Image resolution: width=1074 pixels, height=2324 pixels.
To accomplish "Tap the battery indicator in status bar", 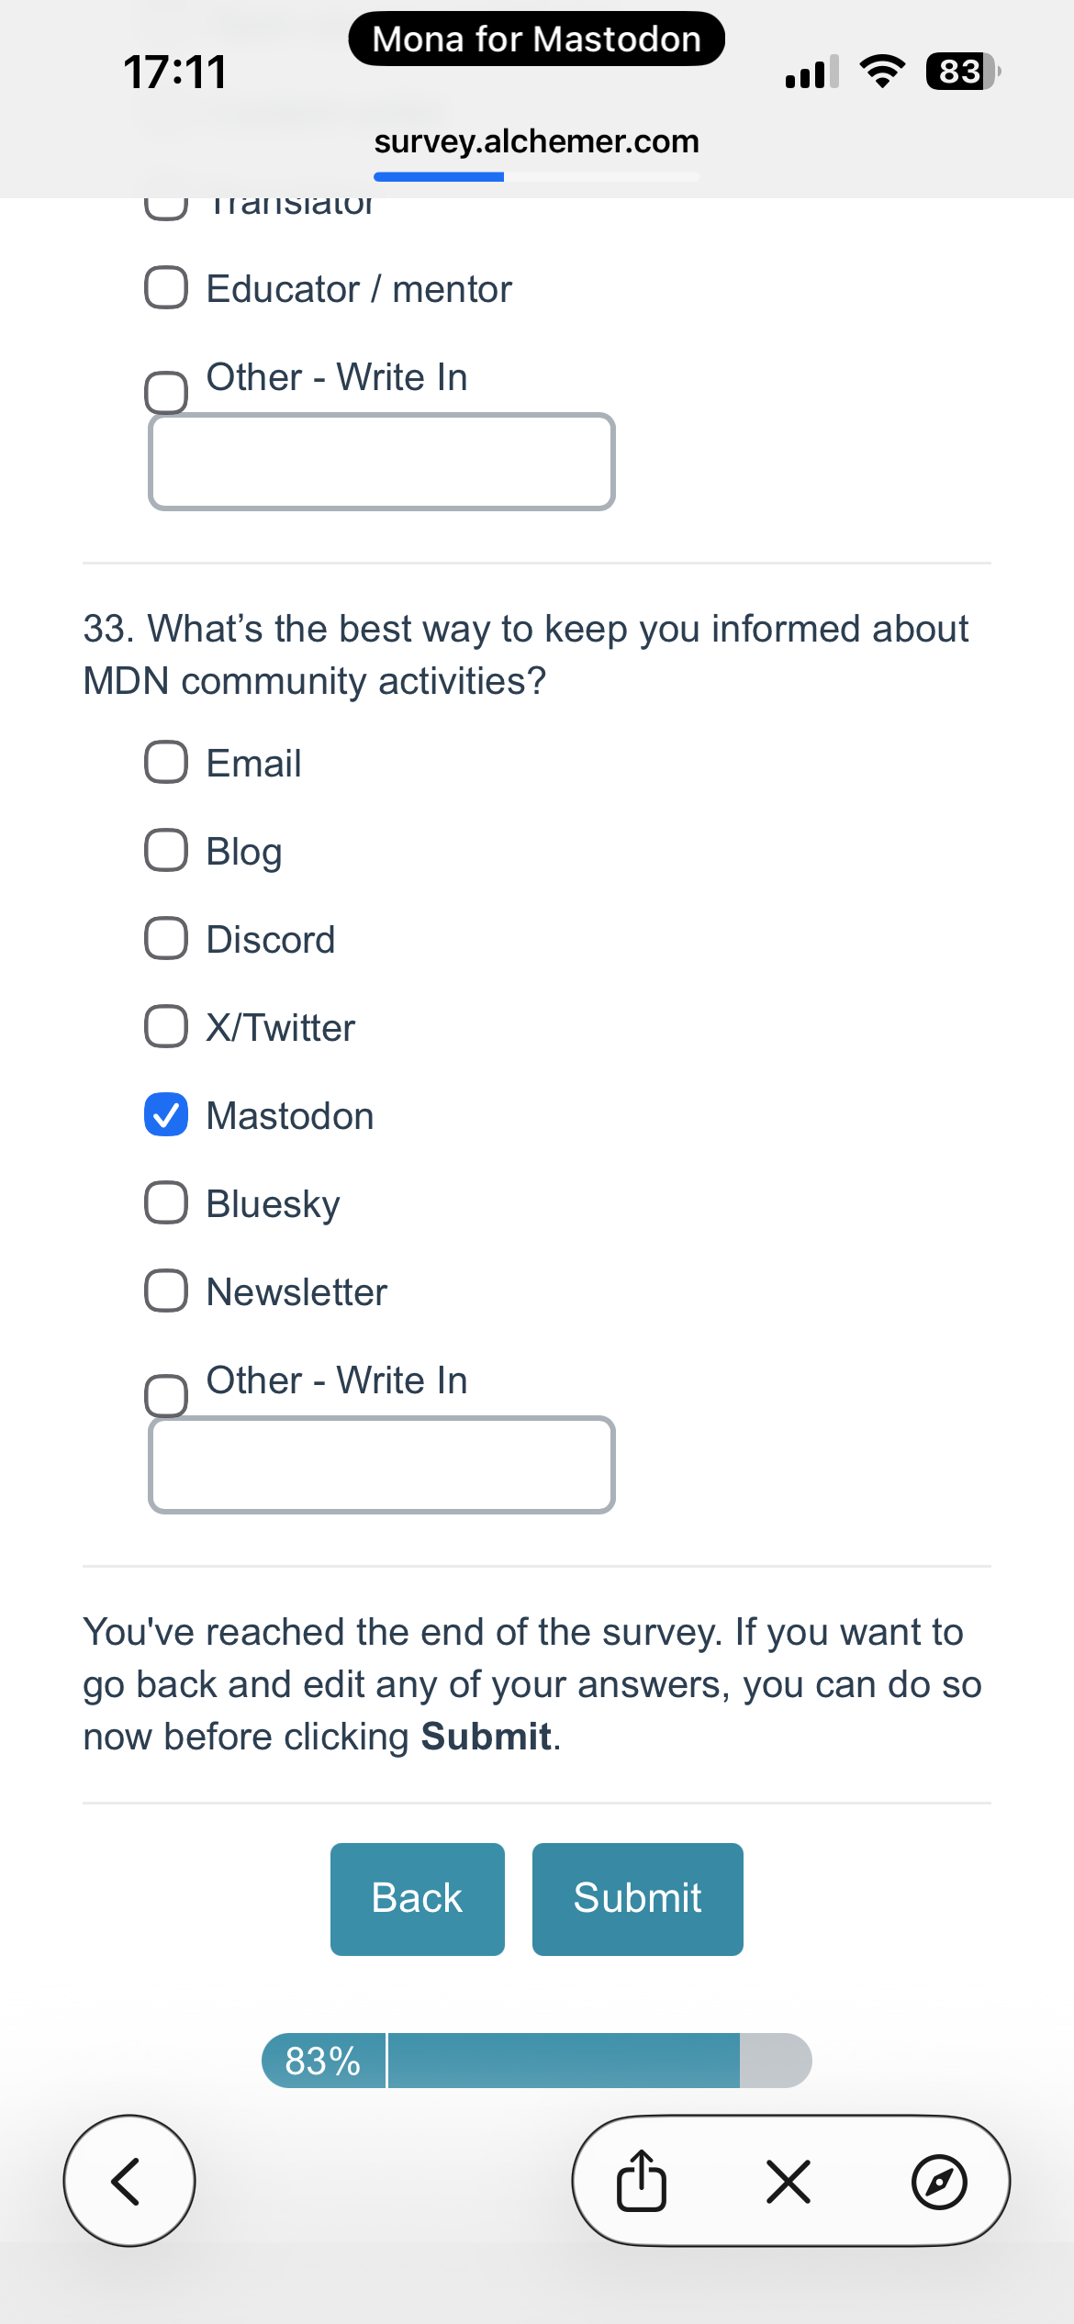I will (962, 72).
